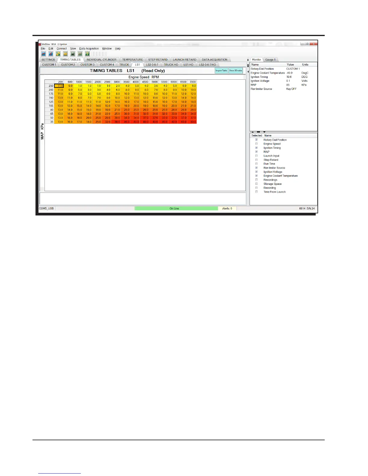Image resolution: width=368 pixels, height=476 pixels.
Task: Check the Storage Space checkbox
Action: [x=256, y=184]
